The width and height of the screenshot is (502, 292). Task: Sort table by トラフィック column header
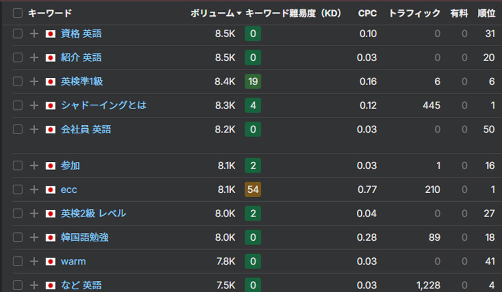[x=414, y=13]
